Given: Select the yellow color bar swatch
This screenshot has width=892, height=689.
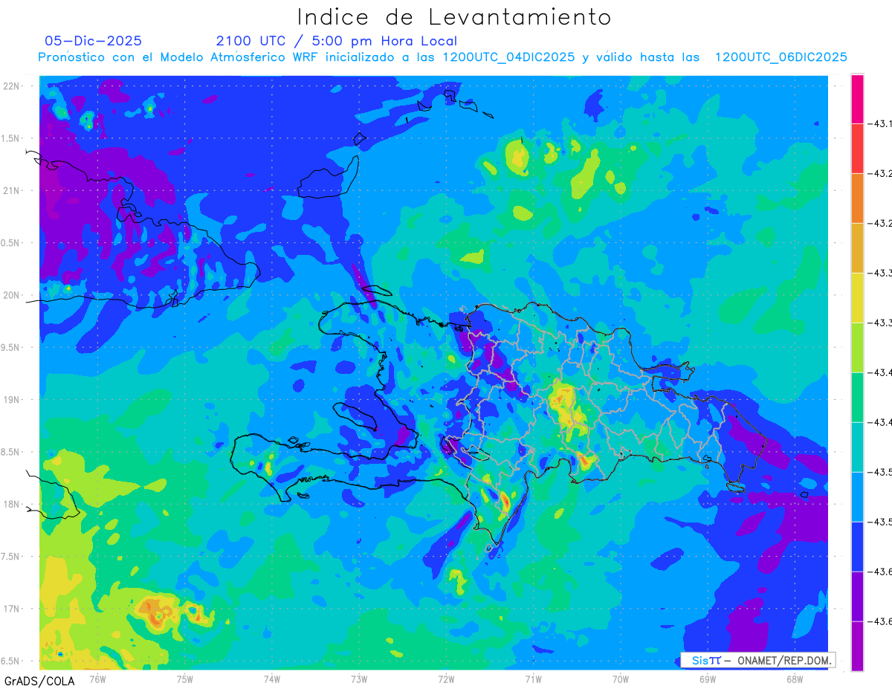Looking at the screenshot, I should point(857,298).
